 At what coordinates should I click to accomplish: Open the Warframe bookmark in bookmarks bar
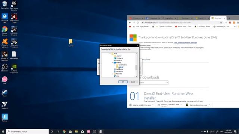tap(222, 26)
